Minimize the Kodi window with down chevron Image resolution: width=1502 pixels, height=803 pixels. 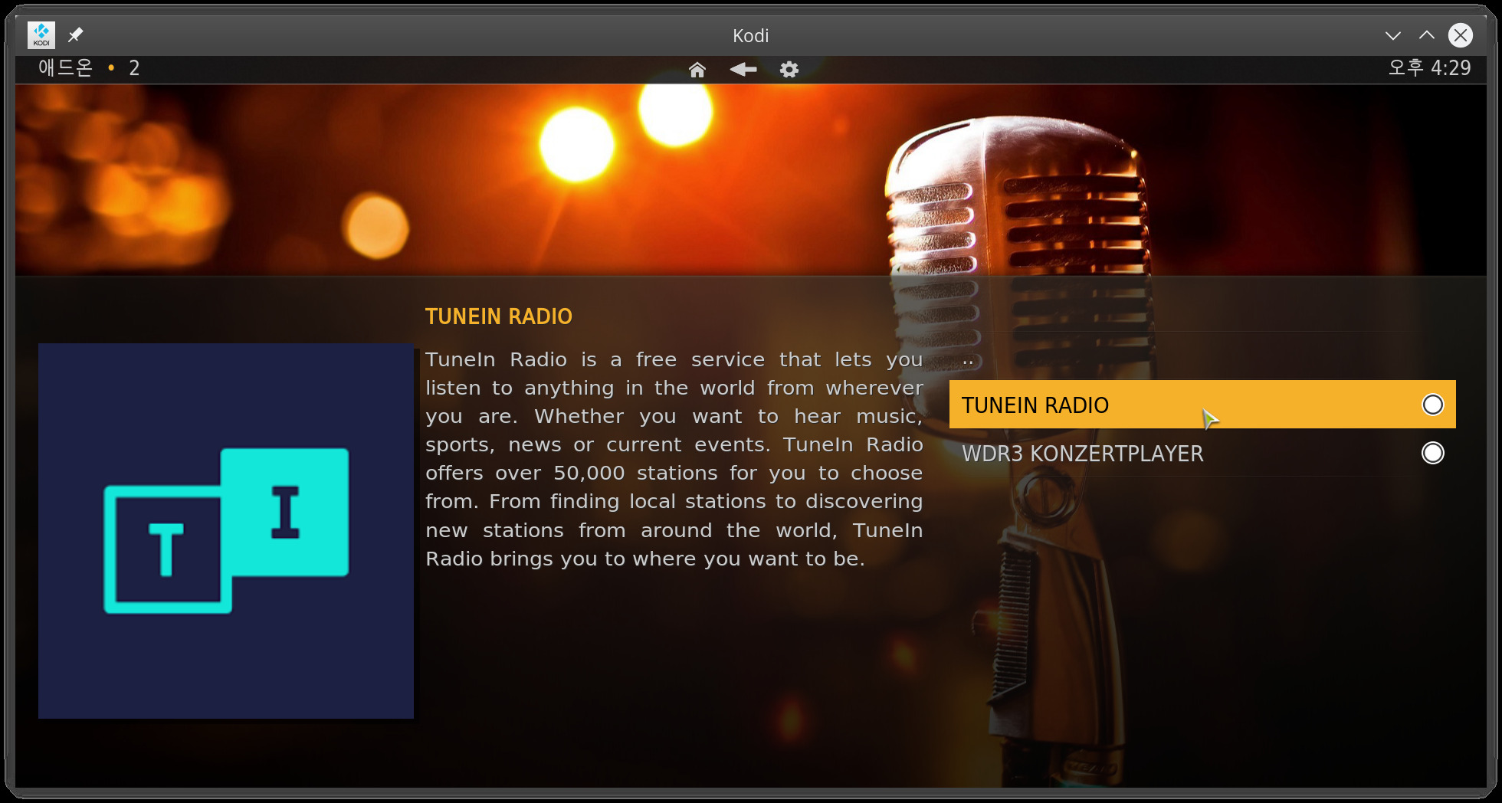click(1393, 35)
